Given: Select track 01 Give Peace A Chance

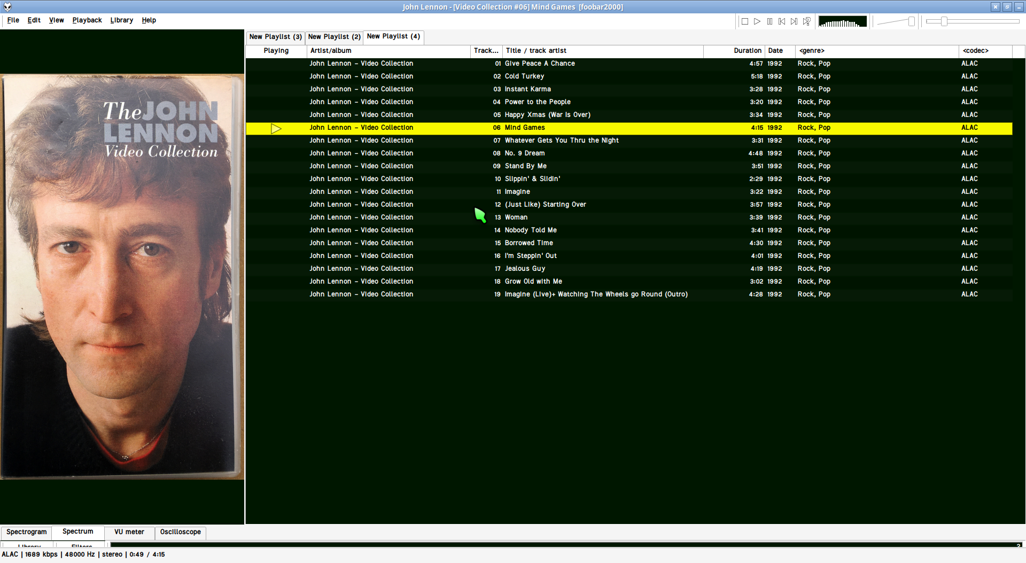Looking at the screenshot, I should pyautogui.click(x=629, y=64).
